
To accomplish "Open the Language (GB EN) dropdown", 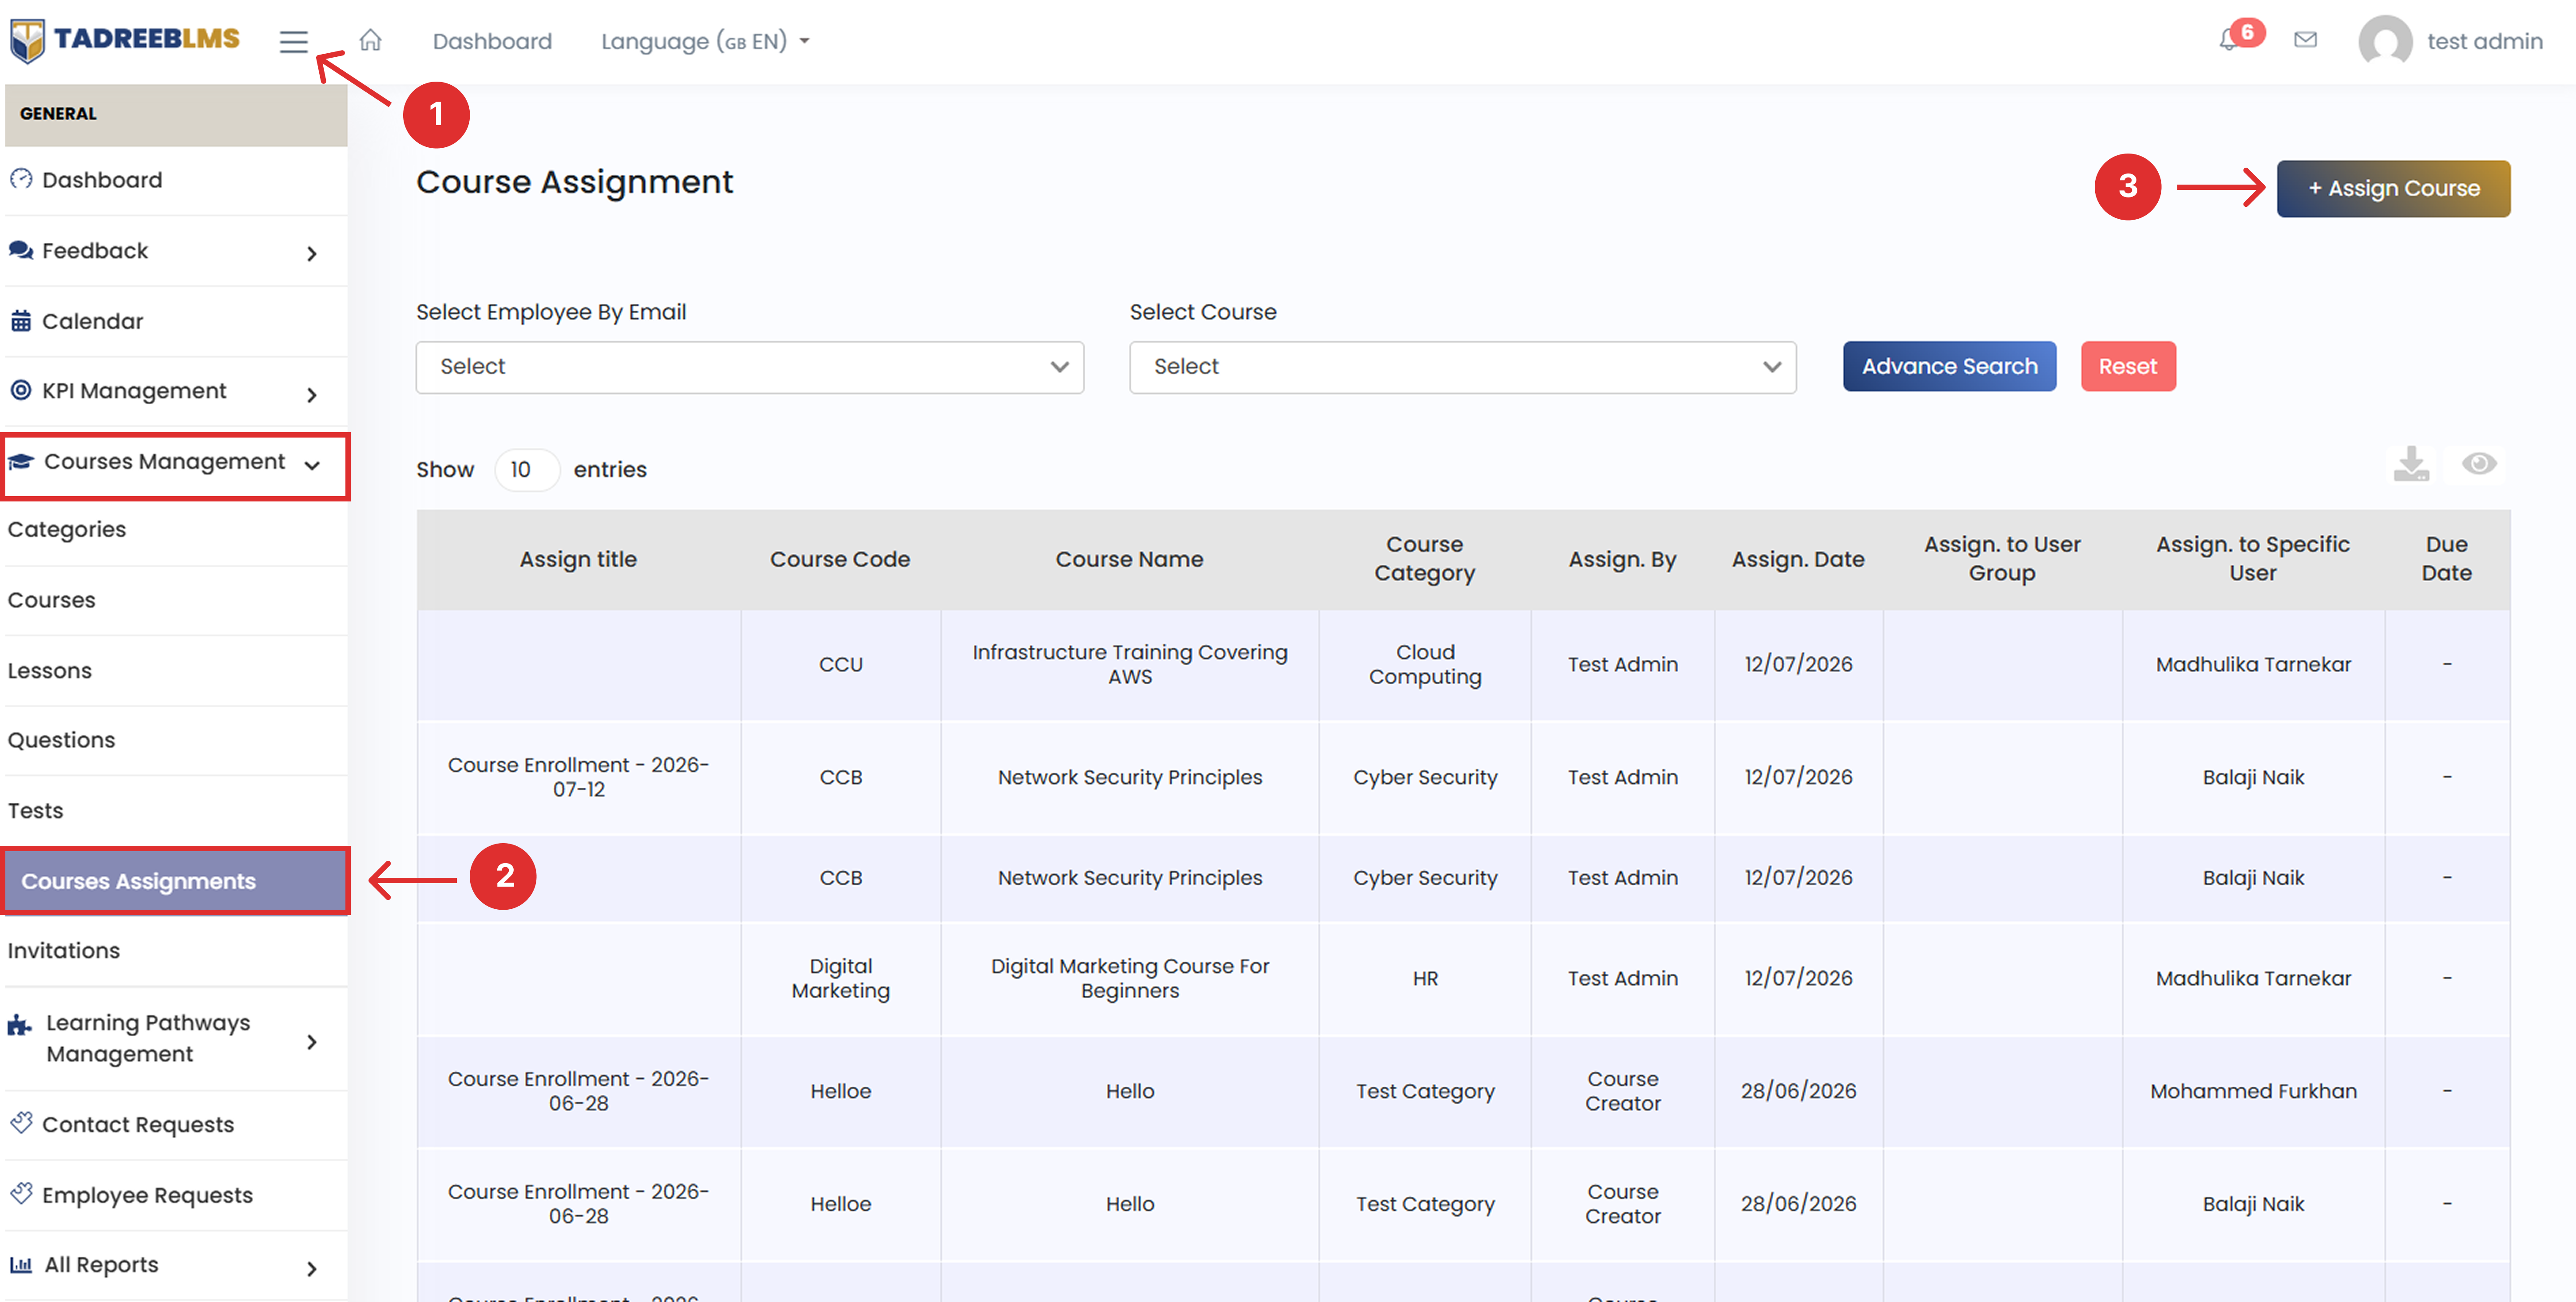I will pos(705,41).
